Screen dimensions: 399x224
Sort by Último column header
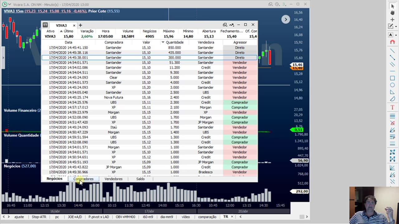[x=68, y=31]
